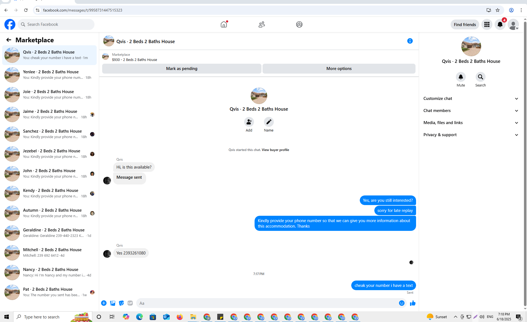Screen dimensions: 527x322
Task: Expand the Customize chat section
Action: coord(471,99)
